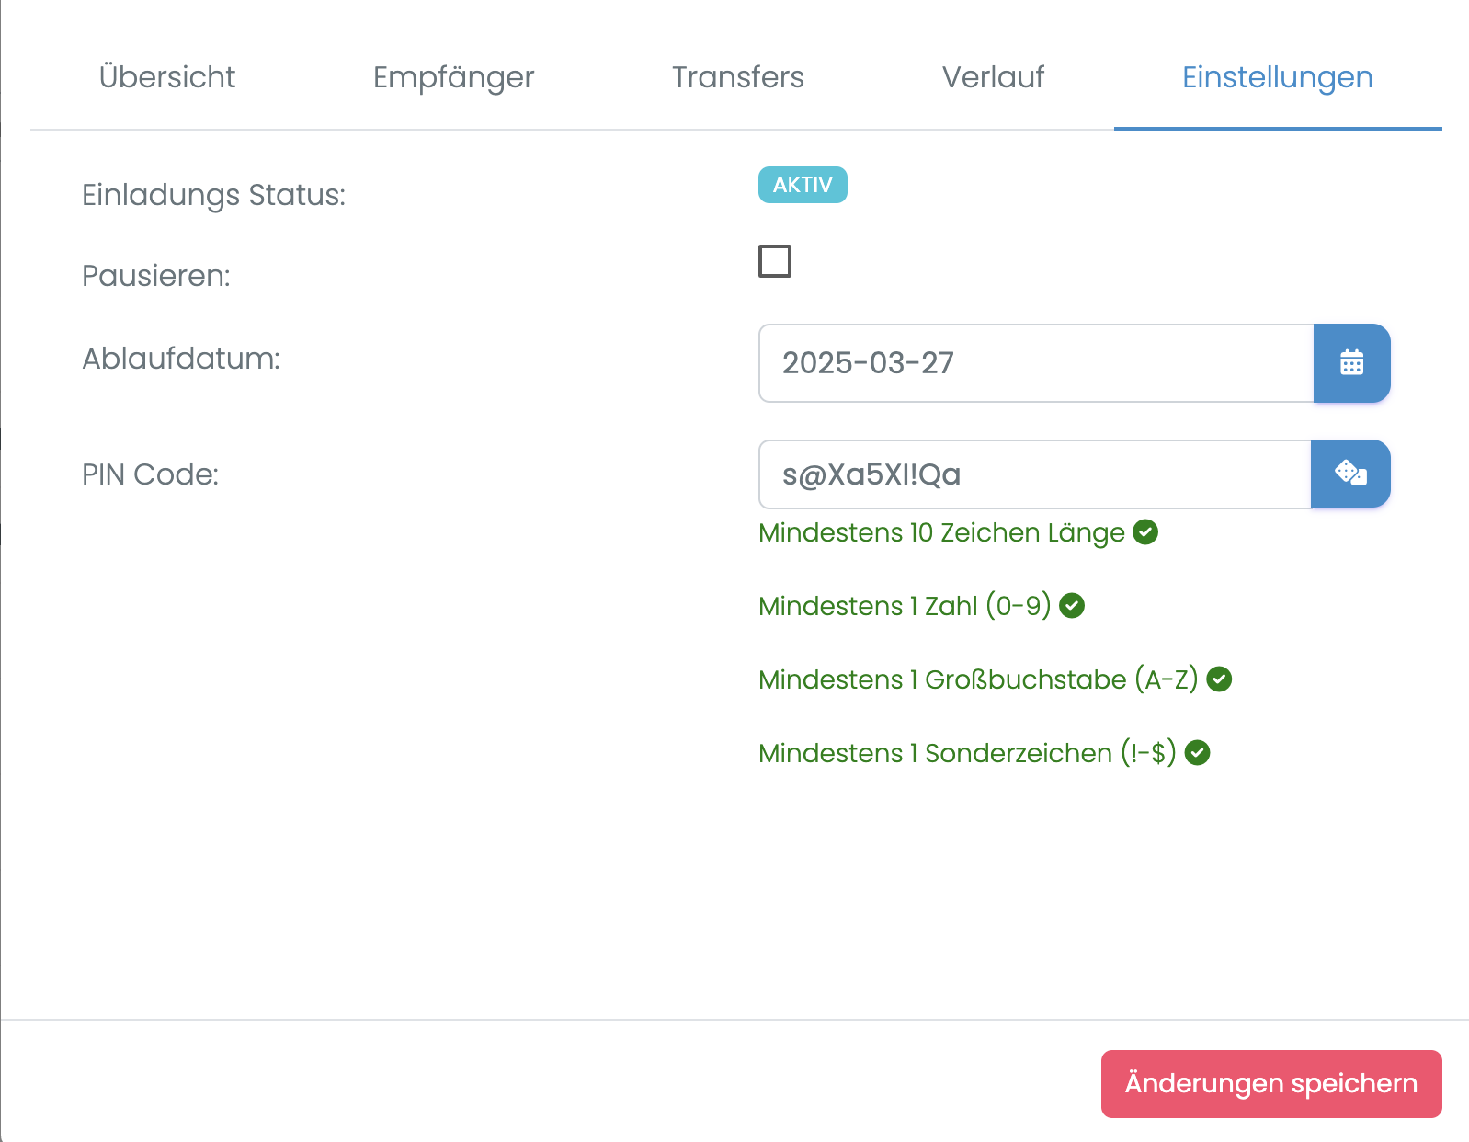Viewport: 1469px width, 1142px height.
Task: Click the checkmark beside 'Mindestens 1 Großbuchstabe (A-Z)'
Action: click(x=1218, y=679)
